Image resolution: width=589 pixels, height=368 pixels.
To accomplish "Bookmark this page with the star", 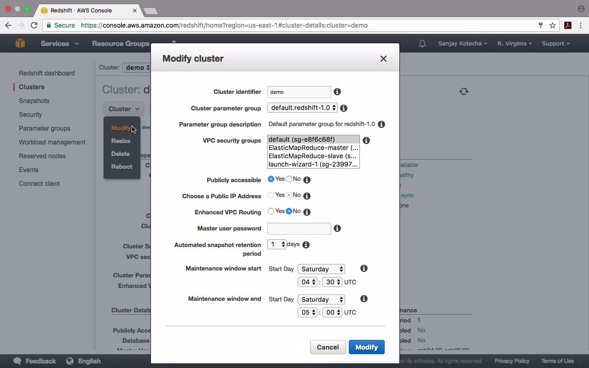I will point(553,25).
